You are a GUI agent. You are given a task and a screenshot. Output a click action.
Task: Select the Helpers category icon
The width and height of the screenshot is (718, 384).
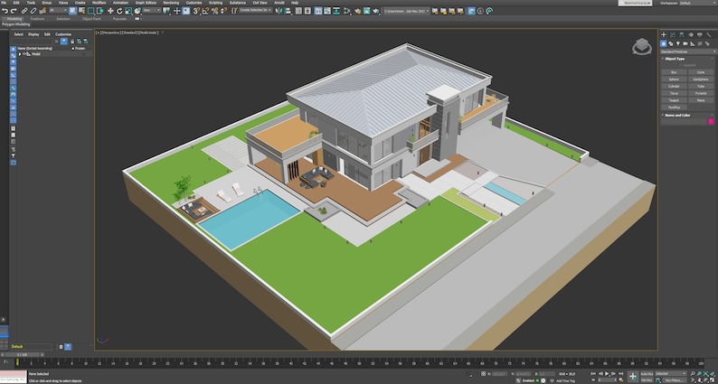[693, 43]
